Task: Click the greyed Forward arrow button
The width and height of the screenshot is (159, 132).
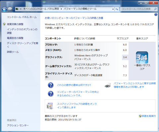Action: [10, 9]
